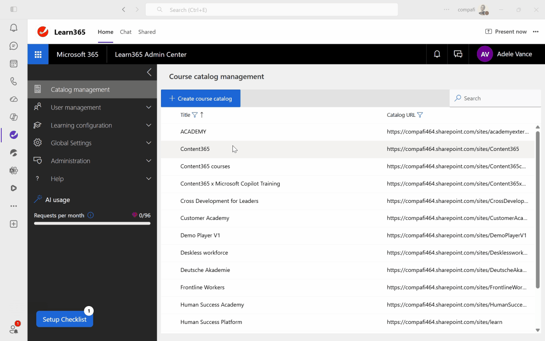Click the Adele Vance account name

pyautogui.click(x=514, y=54)
